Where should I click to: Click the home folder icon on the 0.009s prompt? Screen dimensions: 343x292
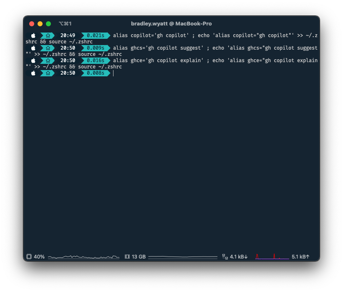(48, 48)
